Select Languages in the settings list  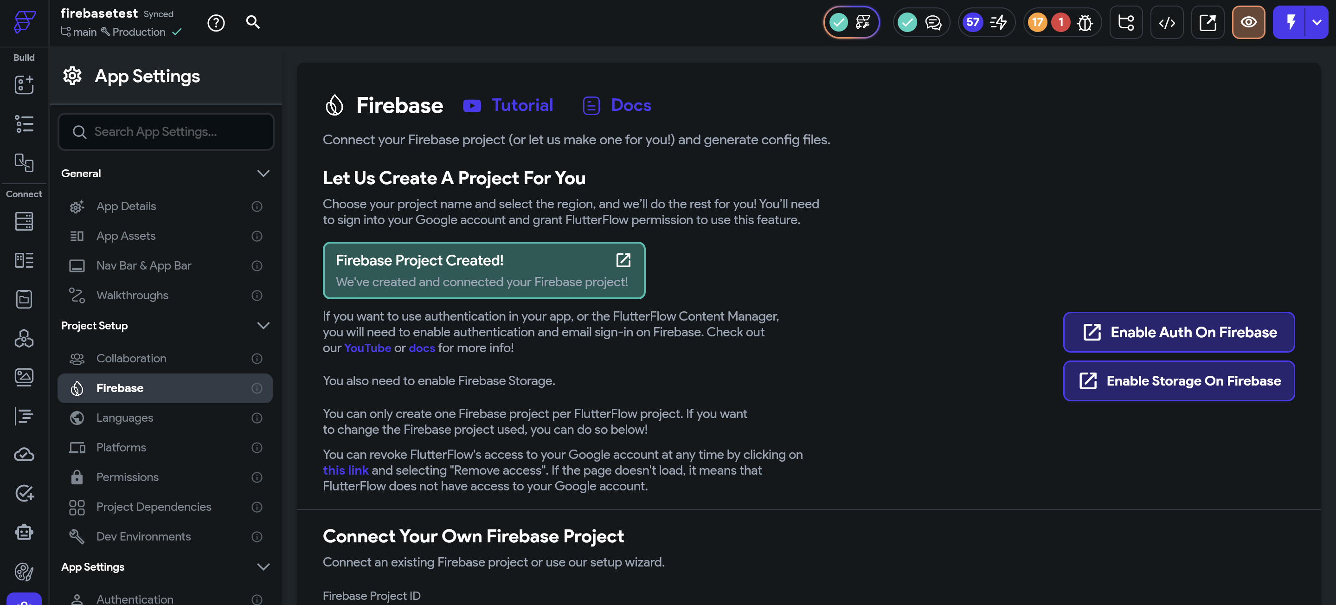coord(124,418)
